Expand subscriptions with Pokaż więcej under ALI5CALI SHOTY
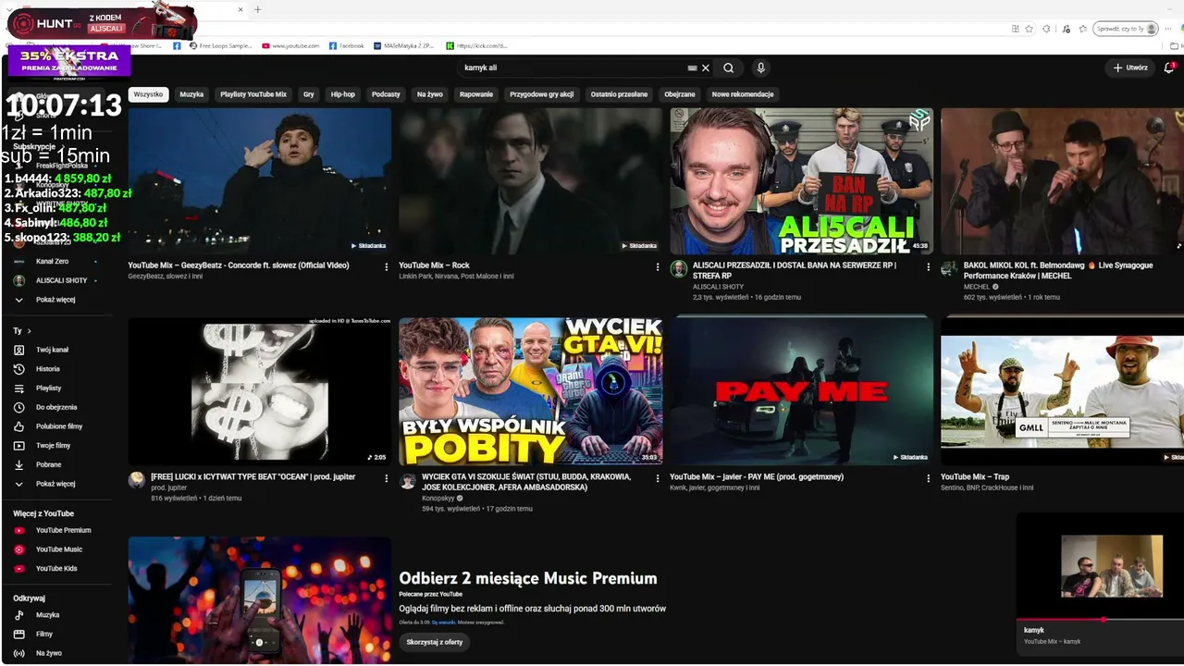The image size is (1184, 666). (x=55, y=300)
